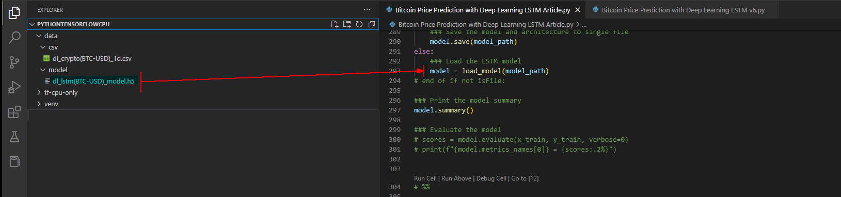The height and width of the screenshot is (197, 841).
Task: Open the Source Control view icon
Action: [x=14, y=62]
